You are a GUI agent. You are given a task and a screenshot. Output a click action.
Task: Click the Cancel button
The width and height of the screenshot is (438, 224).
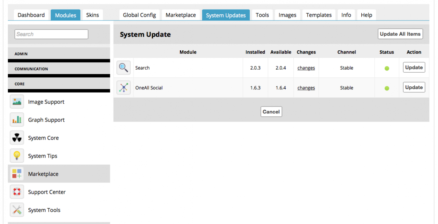coord(271,112)
